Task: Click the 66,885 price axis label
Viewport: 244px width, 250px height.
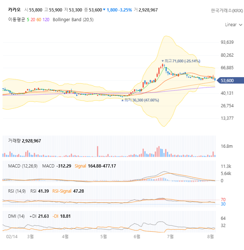Action: (x=227, y=68)
